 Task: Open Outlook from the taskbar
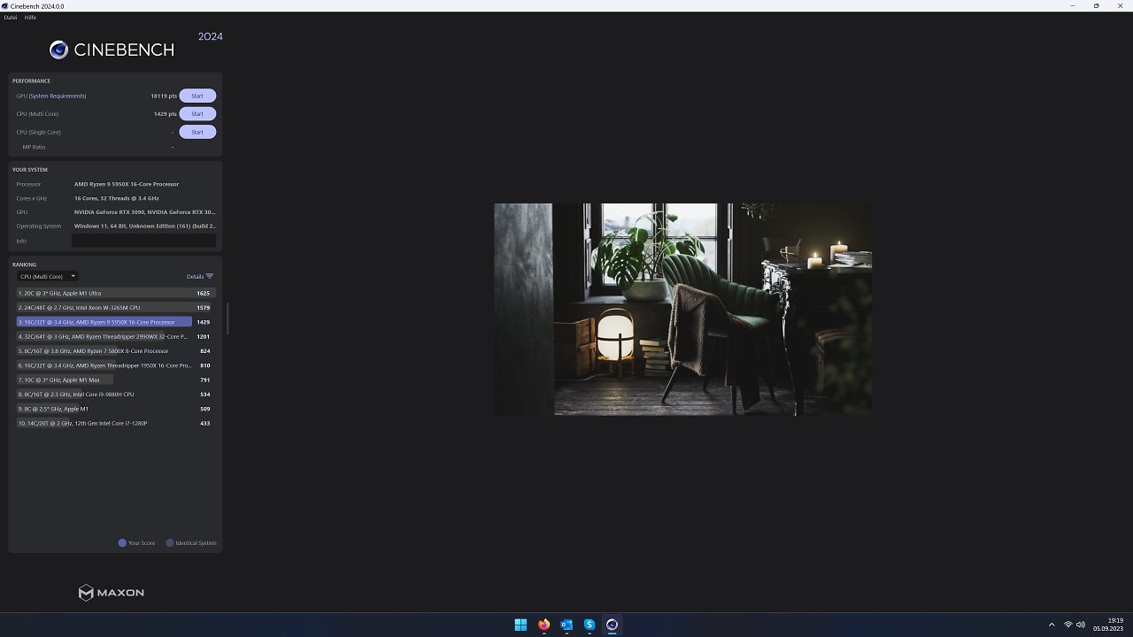coord(566,625)
